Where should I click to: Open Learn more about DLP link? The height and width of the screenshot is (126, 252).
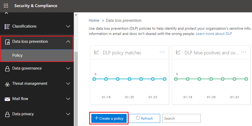[214, 34]
